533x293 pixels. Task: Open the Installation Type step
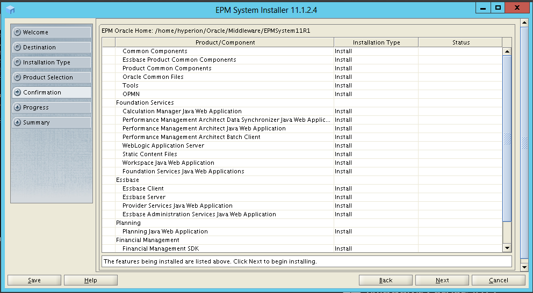coord(52,62)
